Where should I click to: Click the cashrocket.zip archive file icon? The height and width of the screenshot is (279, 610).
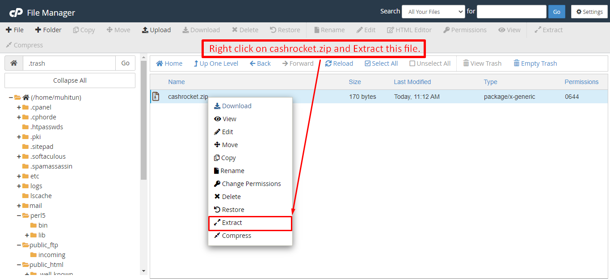coord(156,97)
